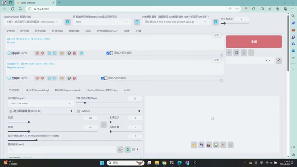Open Visual Studio from the taskbar
The width and height of the screenshot is (297, 167).
[187, 163]
